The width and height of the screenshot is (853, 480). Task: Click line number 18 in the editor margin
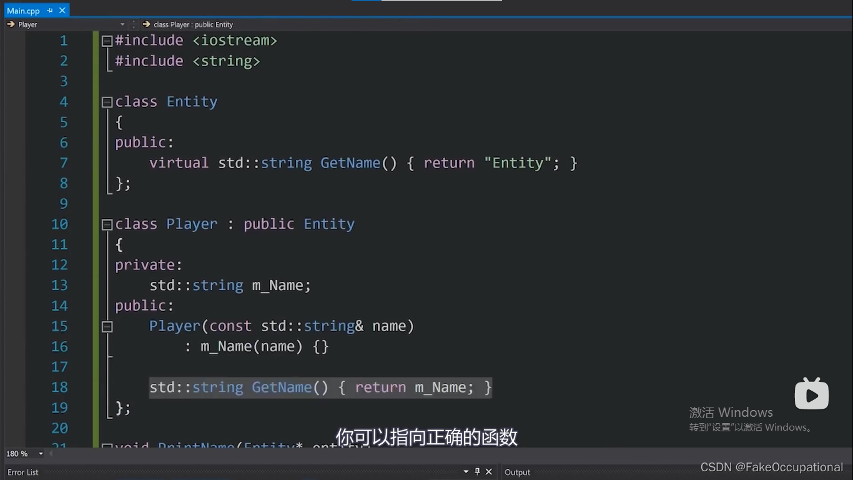59,387
